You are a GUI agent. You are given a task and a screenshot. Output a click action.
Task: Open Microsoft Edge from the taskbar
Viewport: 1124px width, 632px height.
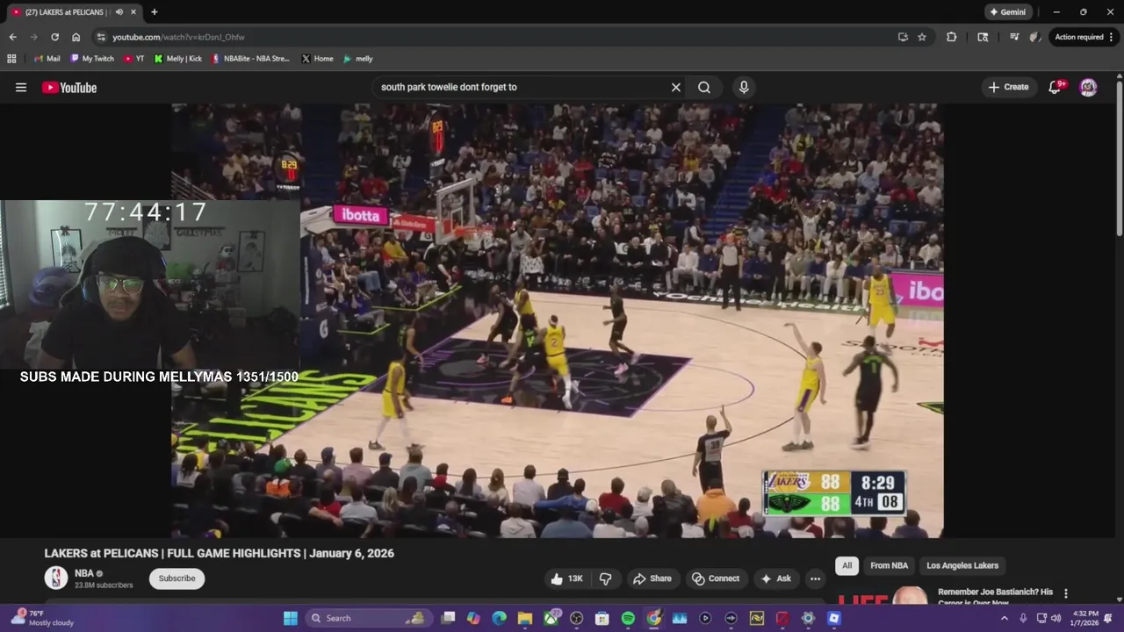[499, 618]
